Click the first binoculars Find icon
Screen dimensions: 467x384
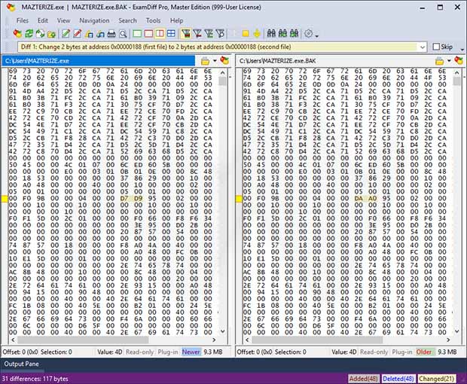pyautogui.click(x=271, y=34)
